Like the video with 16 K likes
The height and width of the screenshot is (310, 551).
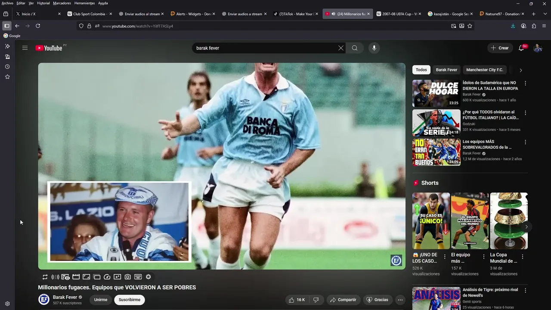[x=297, y=300]
